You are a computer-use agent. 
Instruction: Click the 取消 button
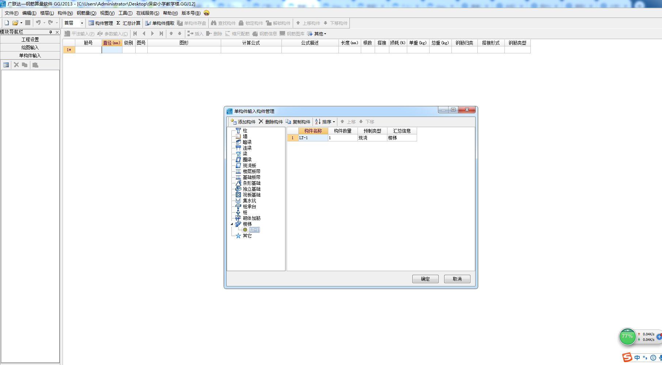pyautogui.click(x=457, y=279)
